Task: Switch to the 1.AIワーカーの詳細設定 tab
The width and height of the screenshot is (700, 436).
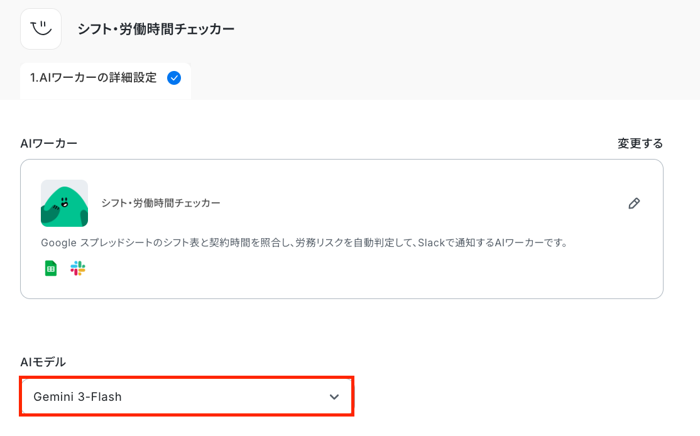Action: click(x=94, y=78)
